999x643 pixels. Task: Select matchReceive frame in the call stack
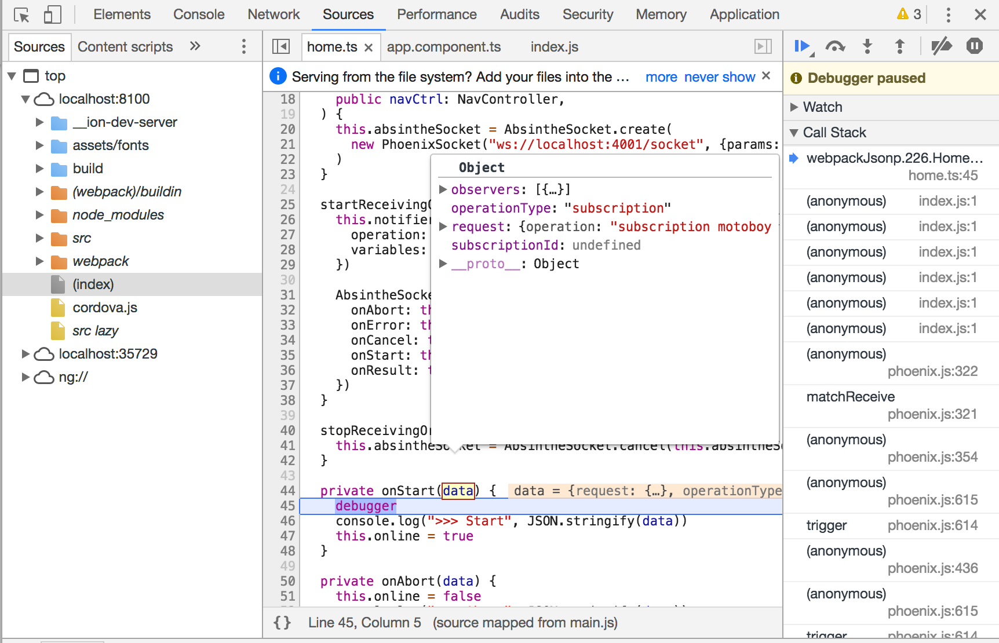pos(849,396)
